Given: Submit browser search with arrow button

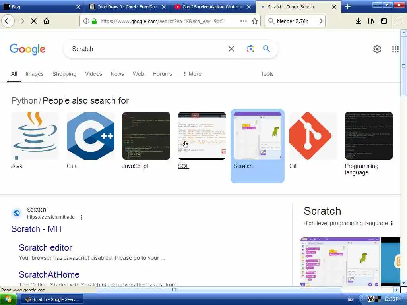Looking at the screenshot, I should tap(320, 21).
